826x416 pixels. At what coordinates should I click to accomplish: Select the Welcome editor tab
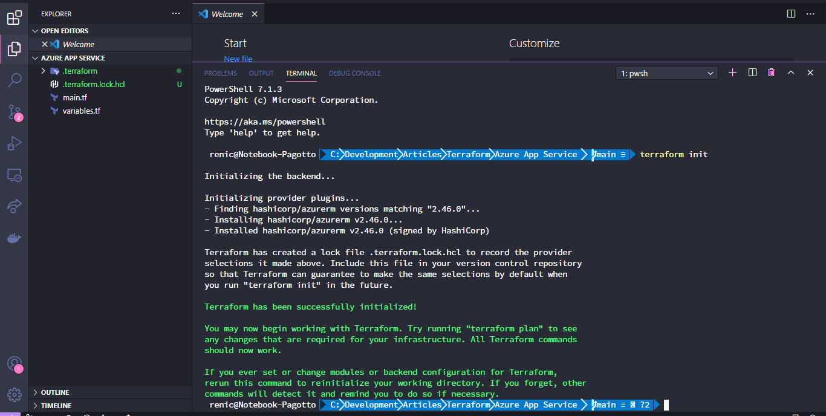point(228,14)
